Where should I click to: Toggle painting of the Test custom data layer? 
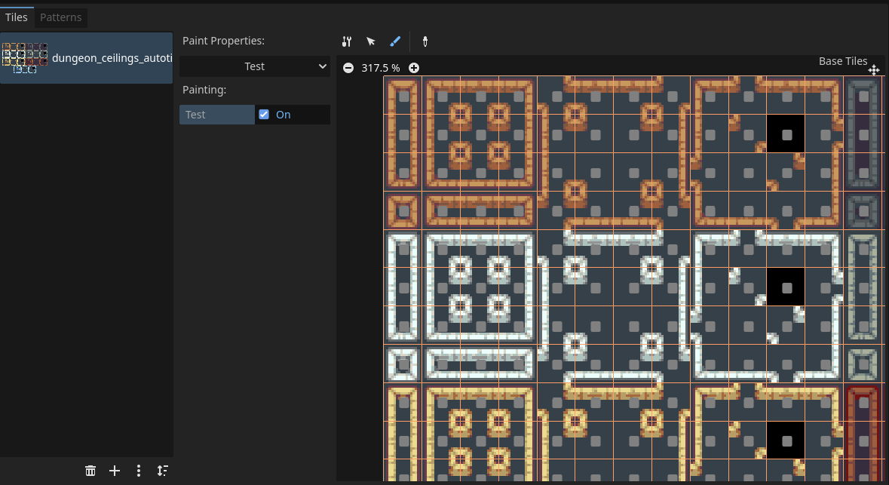click(264, 114)
